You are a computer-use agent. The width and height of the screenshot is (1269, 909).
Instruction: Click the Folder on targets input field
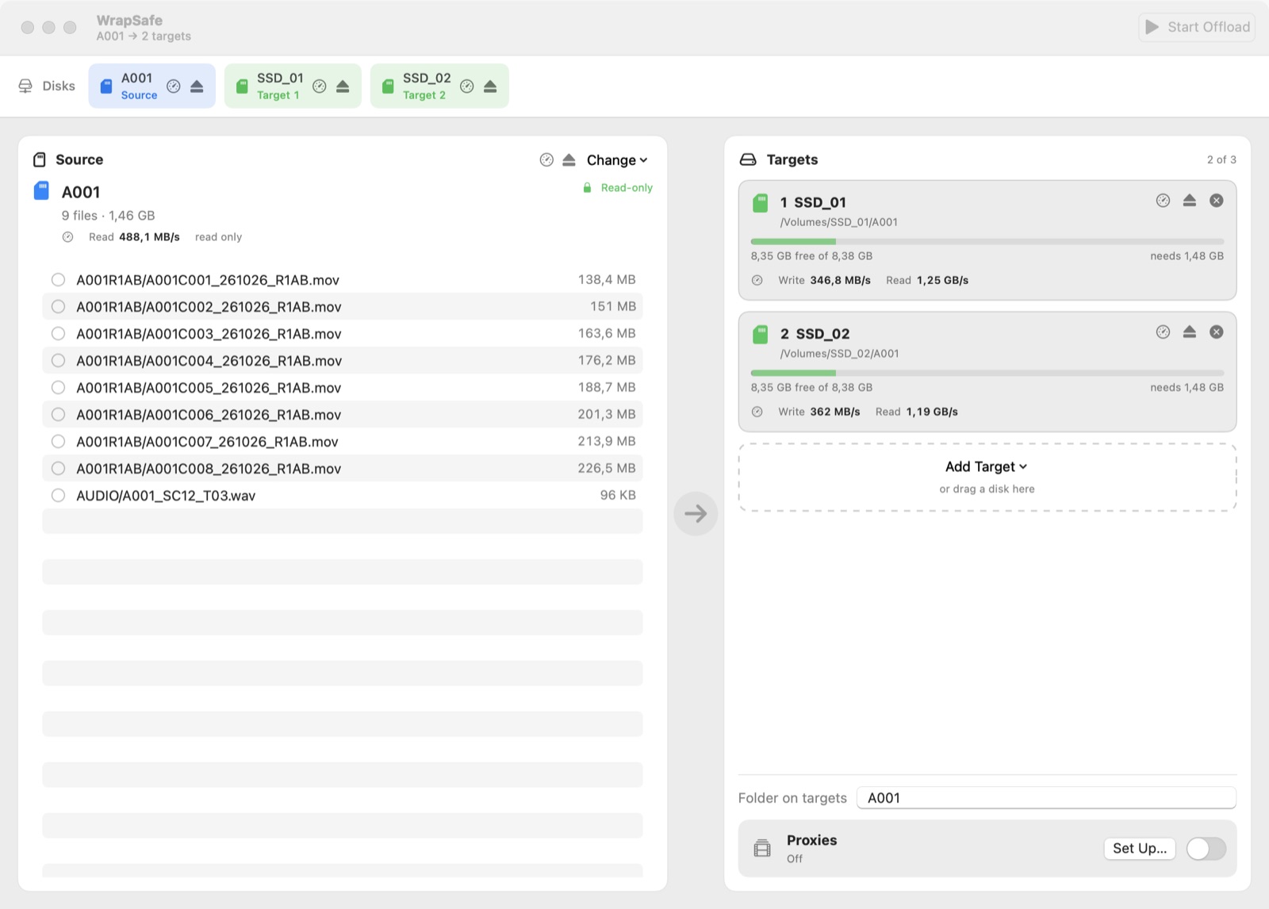(x=1046, y=798)
